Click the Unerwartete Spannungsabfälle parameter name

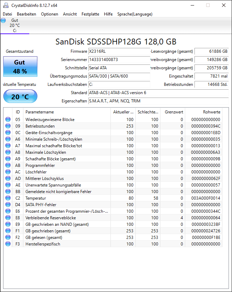53,185
